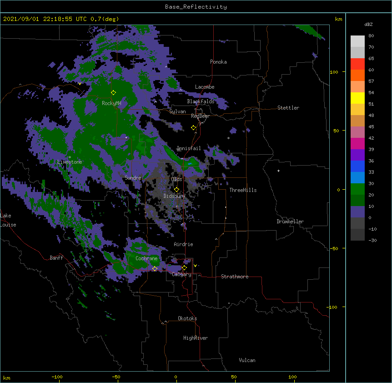Click the Banff map label
Viewport: 392px width, 383px height.
point(56,258)
